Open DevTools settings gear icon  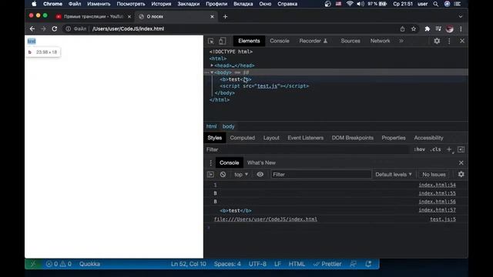[x=437, y=41]
